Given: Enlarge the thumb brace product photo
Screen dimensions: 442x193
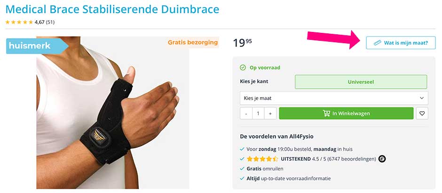Looking at the screenshot, I should point(113,113).
